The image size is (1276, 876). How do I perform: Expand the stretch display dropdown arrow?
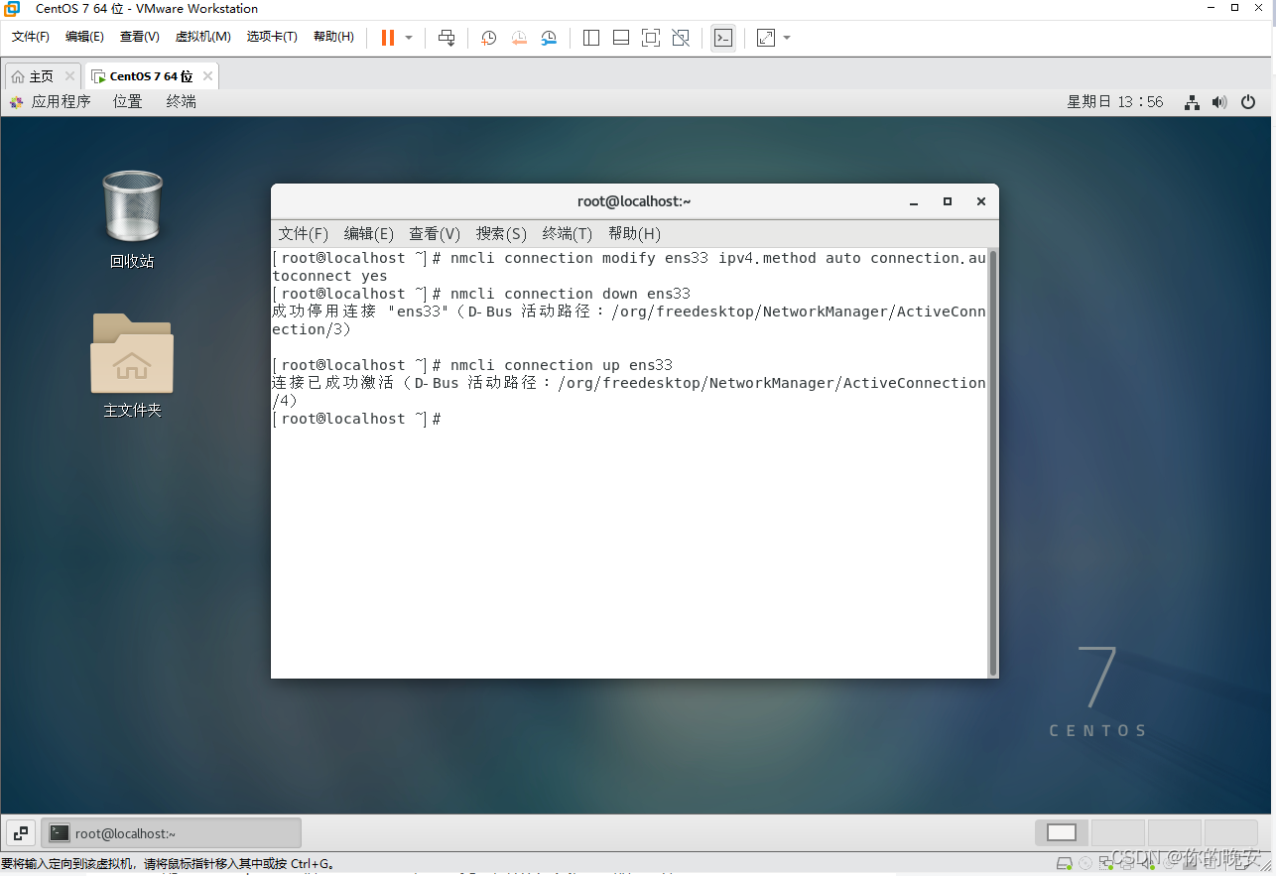pos(787,38)
